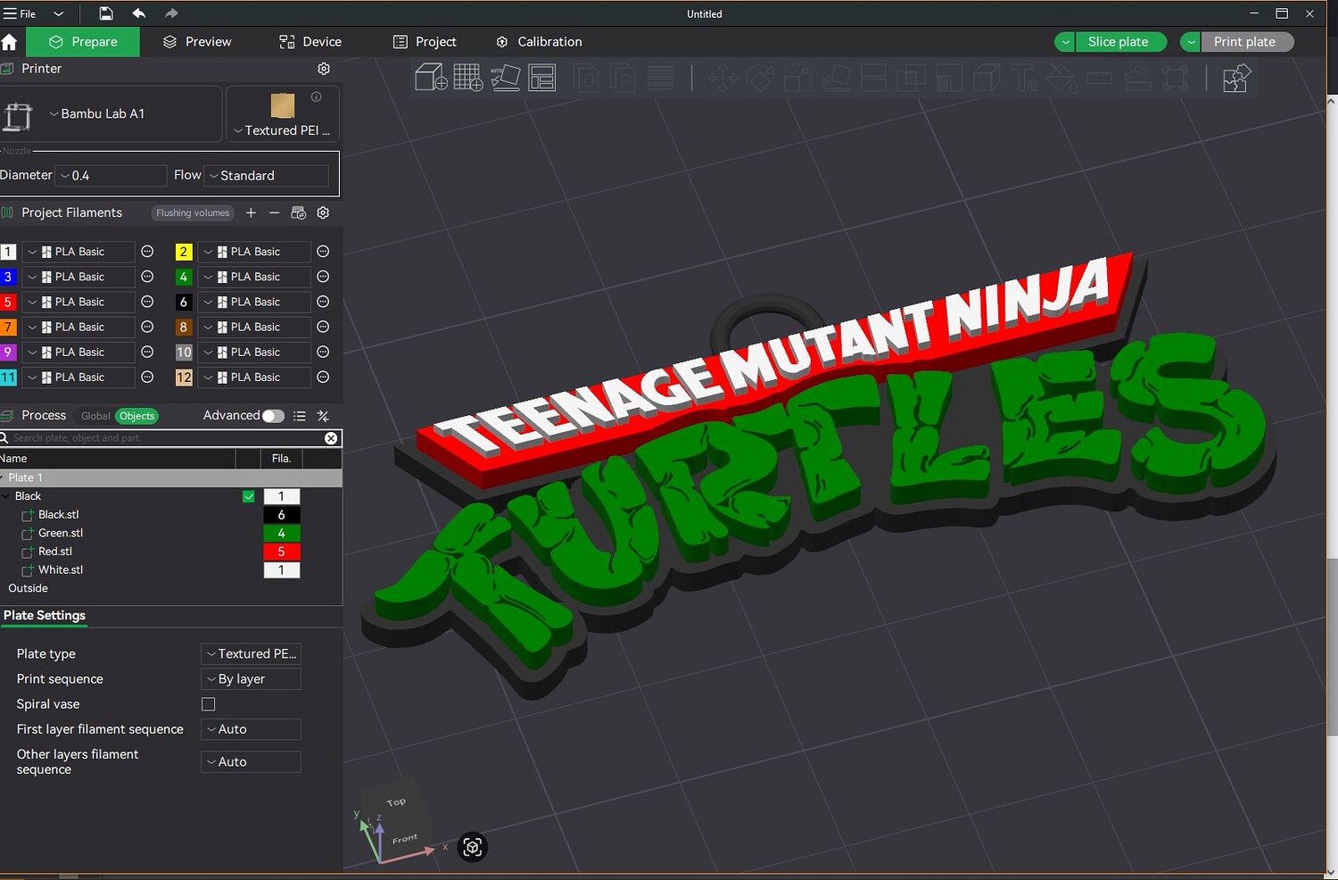The image size is (1338, 880).
Task: Click the compare presets icon in Process
Action: (323, 416)
